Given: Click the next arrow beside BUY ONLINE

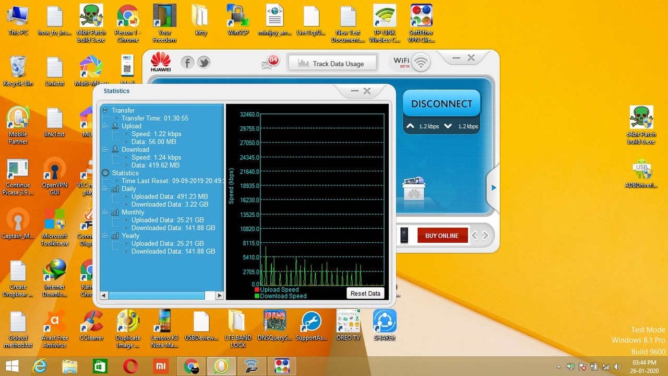Looking at the screenshot, I should point(485,236).
